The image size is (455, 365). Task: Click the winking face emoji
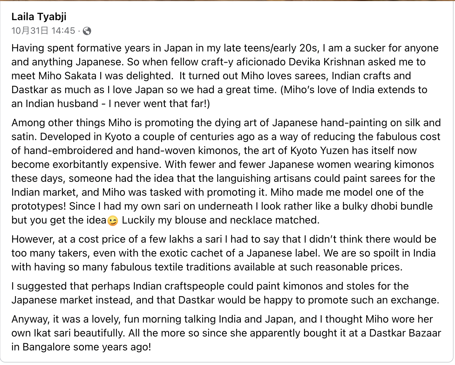113,221
